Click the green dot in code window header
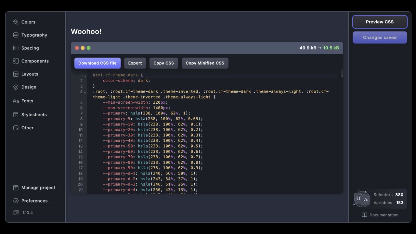 [x=89, y=48]
